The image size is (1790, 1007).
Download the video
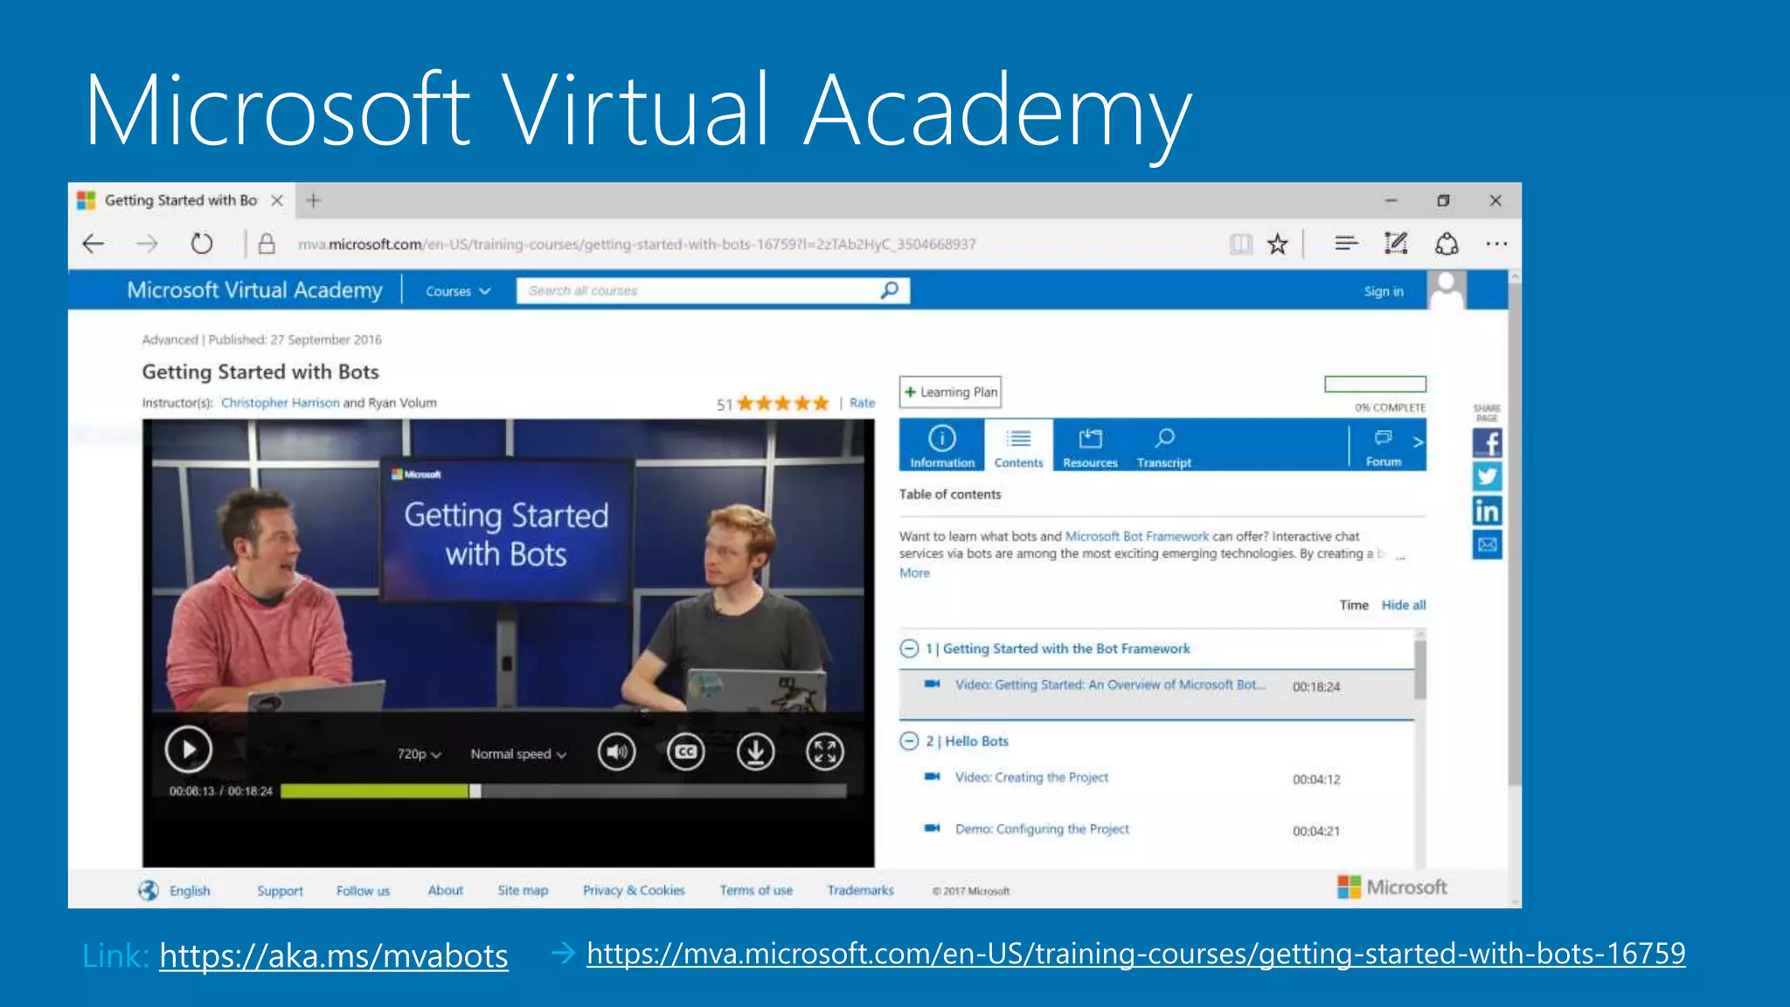[x=755, y=752]
